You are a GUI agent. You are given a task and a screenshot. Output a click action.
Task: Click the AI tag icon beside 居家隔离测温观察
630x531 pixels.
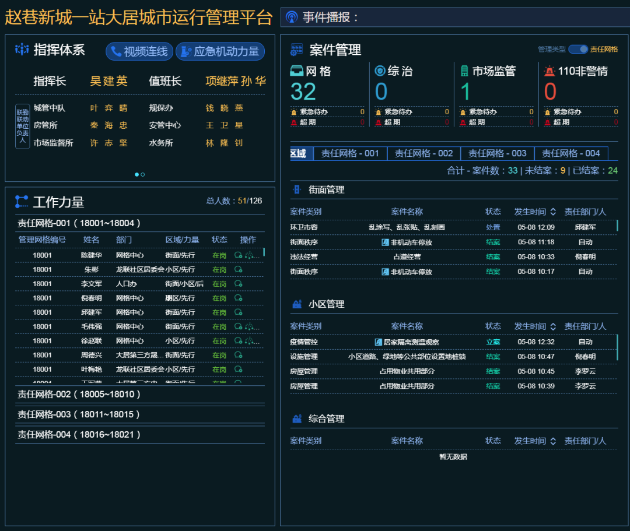378,342
